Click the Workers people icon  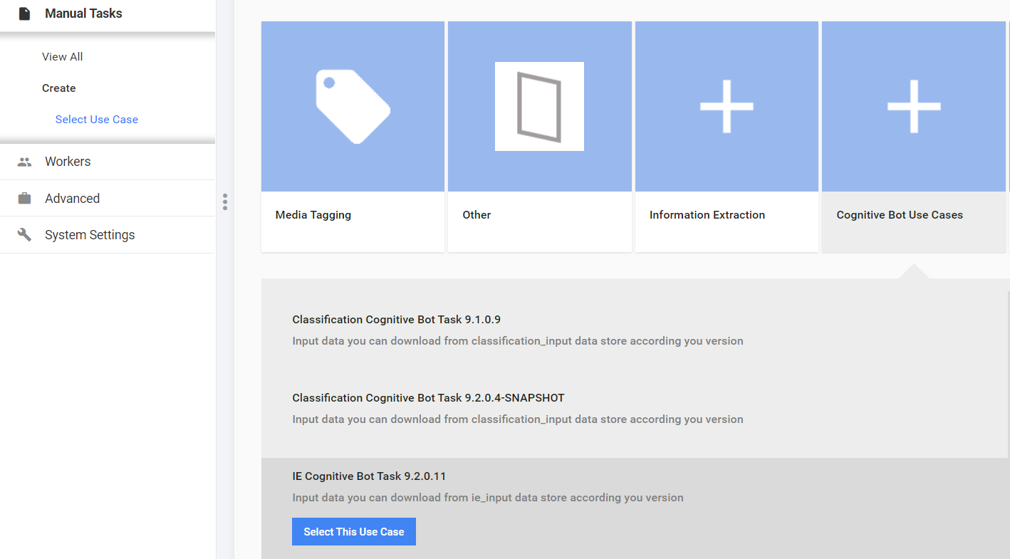point(24,162)
